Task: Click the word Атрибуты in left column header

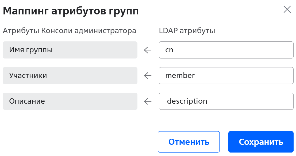Action: click(x=21, y=31)
